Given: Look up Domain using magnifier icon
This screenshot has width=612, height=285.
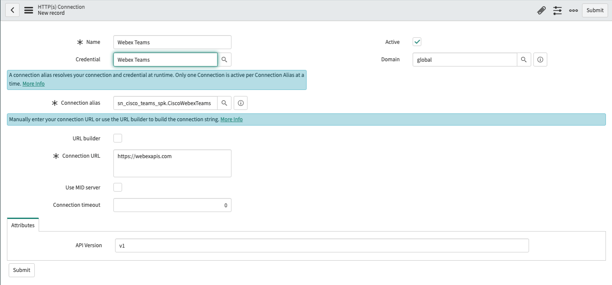Looking at the screenshot, I should click(x=524, y=60).
